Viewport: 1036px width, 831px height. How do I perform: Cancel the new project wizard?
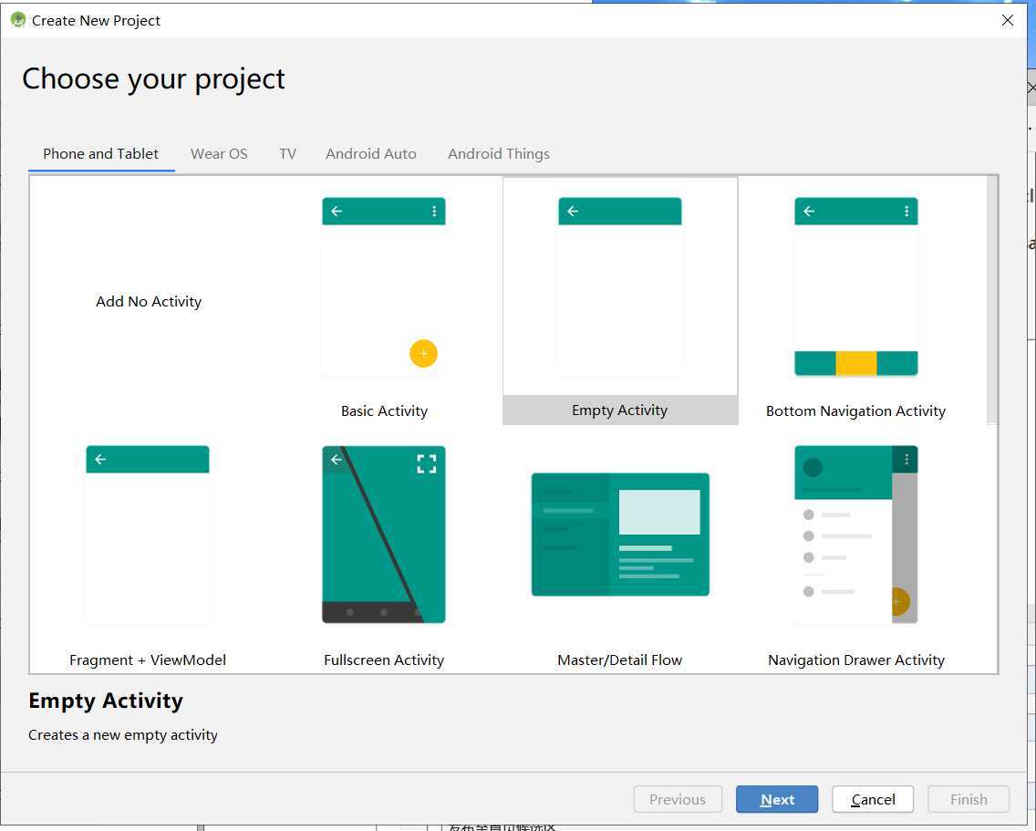(x=873, y=799)
